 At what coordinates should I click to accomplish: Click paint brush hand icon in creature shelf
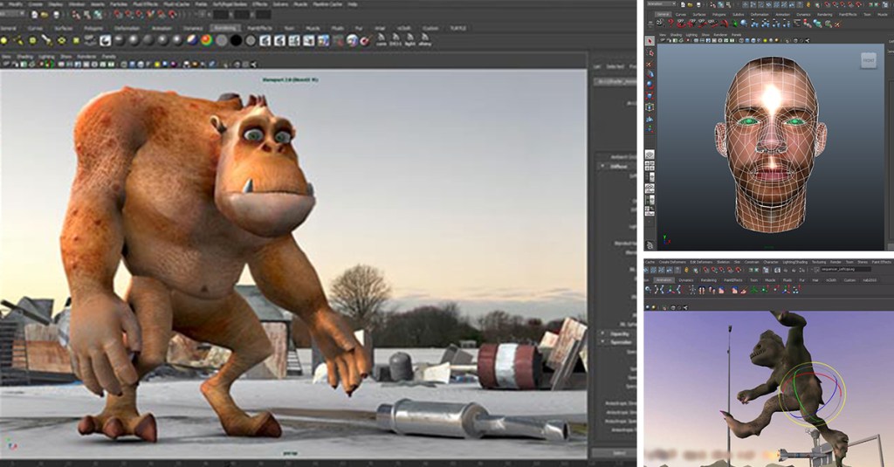[744, 290]
